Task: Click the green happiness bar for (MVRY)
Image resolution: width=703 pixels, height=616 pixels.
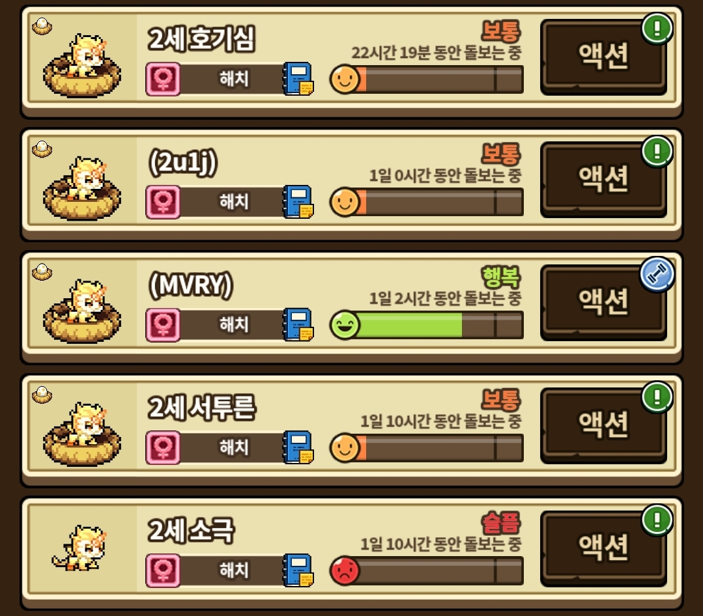Action: (426, 325)
